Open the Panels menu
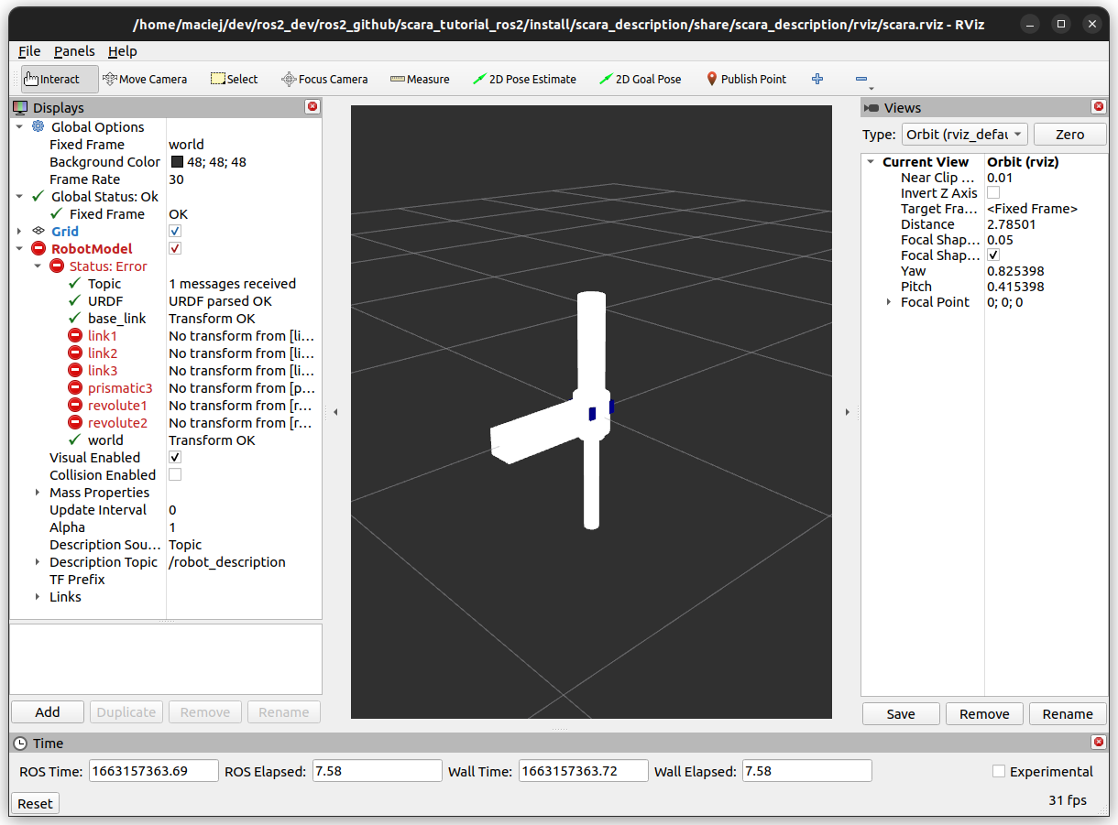 [74, 51]
